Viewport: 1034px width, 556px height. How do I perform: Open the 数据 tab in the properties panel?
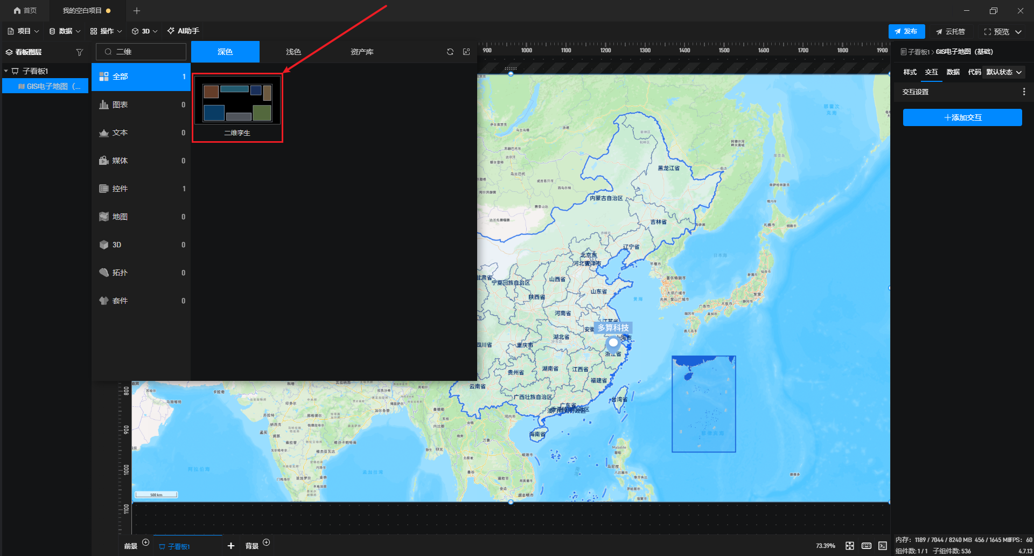pos(953,72)
